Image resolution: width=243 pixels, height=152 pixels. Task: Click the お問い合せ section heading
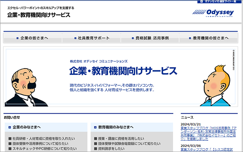[x=12, y=117]
